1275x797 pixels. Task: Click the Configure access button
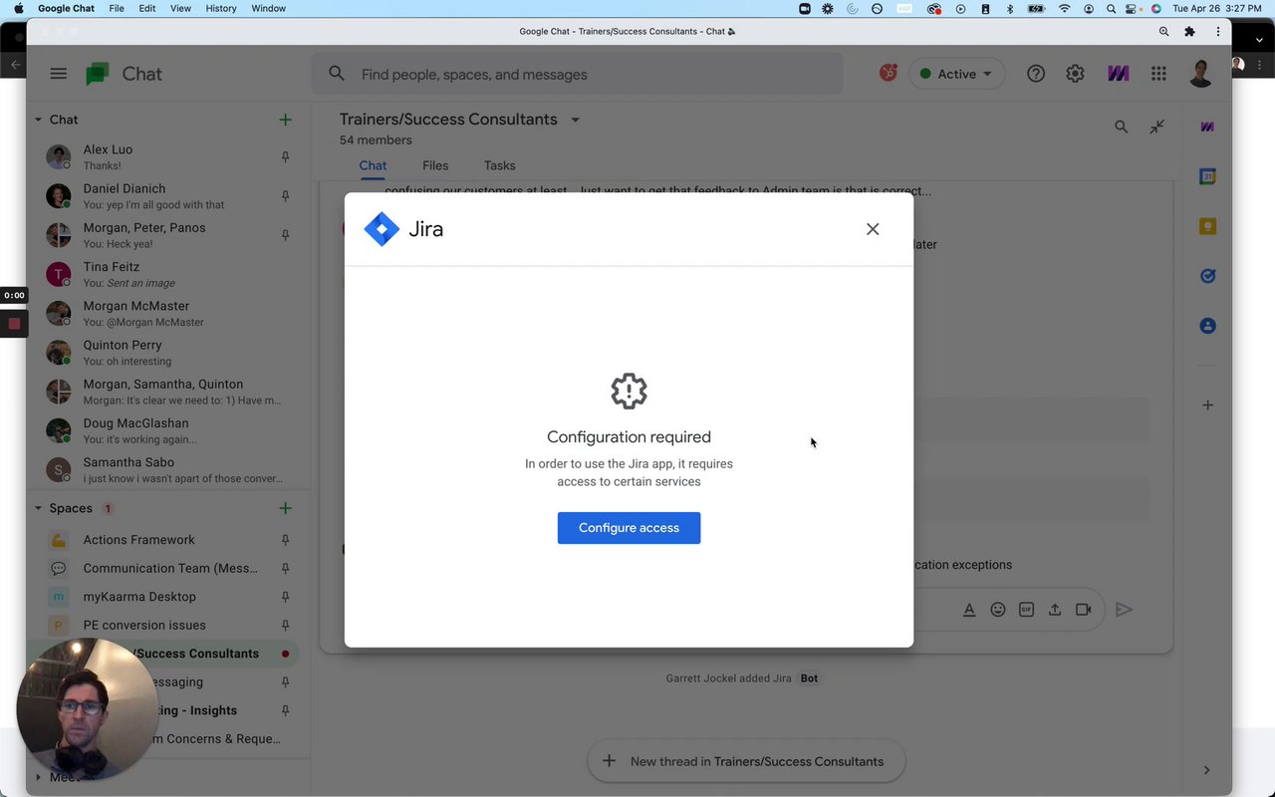coord(629,528)
